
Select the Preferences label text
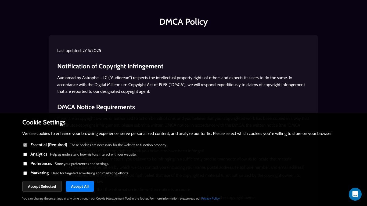[x=41, y=164]
